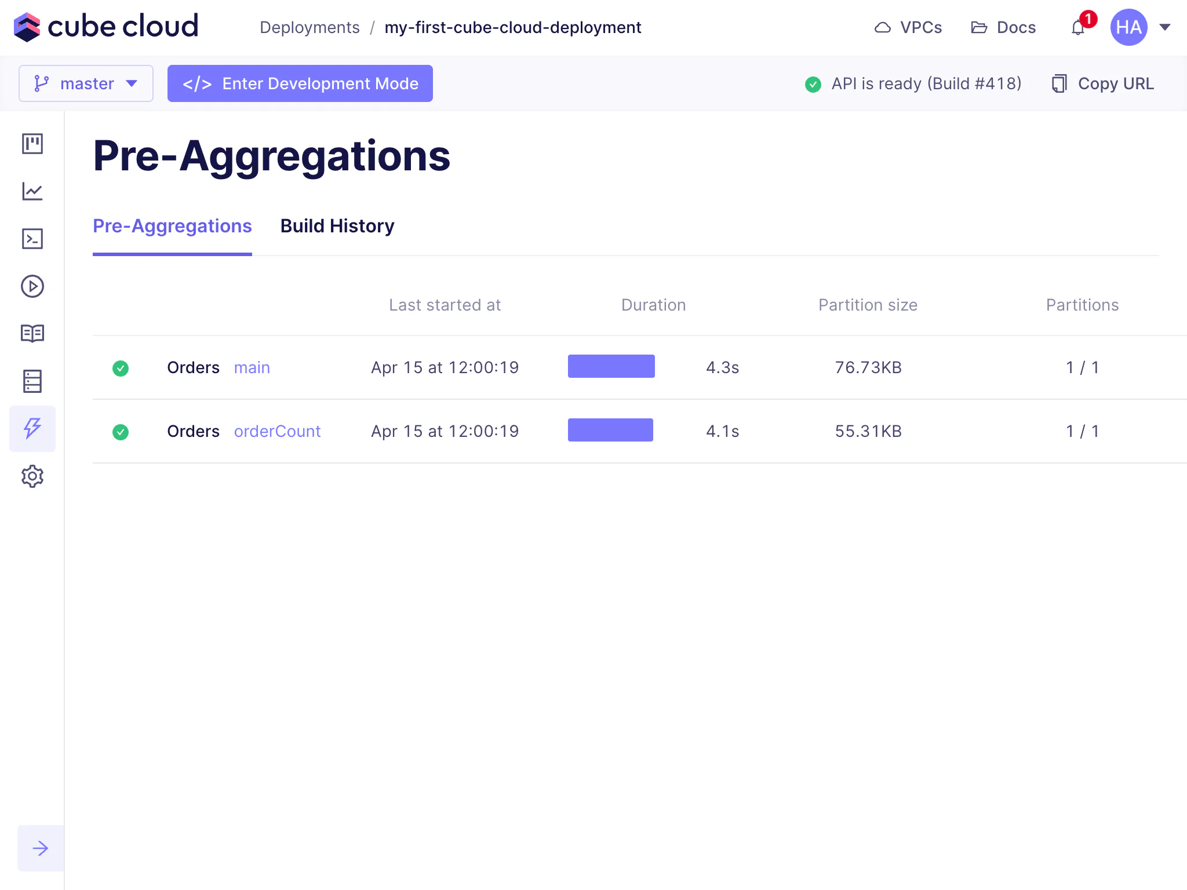The height and width of the screenshot is (890, 1187).
Task: Switch to the Build History tab
Action: 337,226
